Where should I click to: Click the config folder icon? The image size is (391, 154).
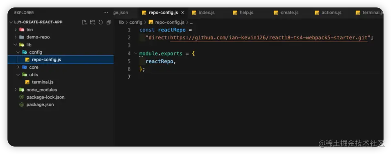pyautogui.click(x=25, y=52)
